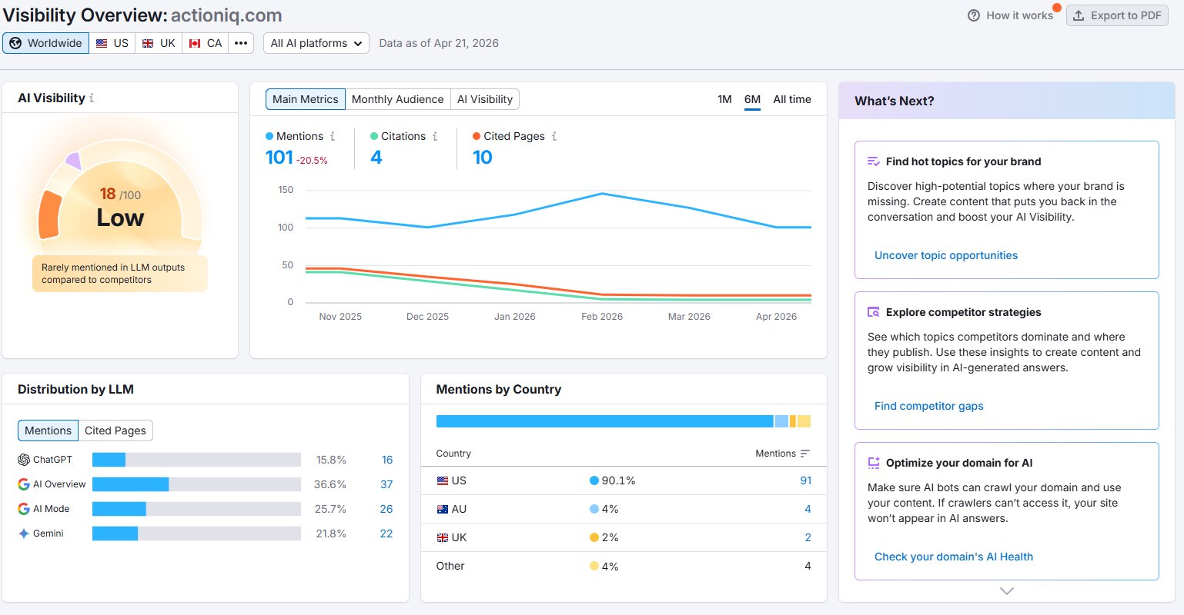Click the upload icon on Export to PDF
Viewport: 1184px width, 615px height.
[x=1079, y=15]
